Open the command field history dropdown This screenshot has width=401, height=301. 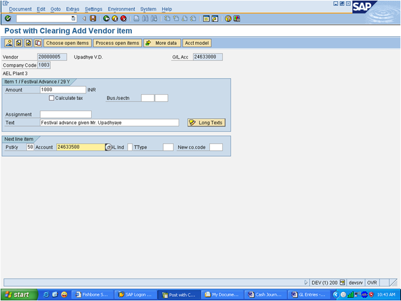pyautogui.click(x=73, y=18)
